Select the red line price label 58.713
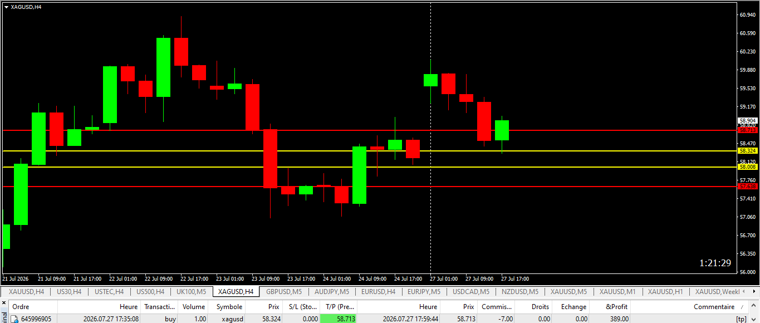The height and width of the screenshot is (323, 760). coord(748,130)
